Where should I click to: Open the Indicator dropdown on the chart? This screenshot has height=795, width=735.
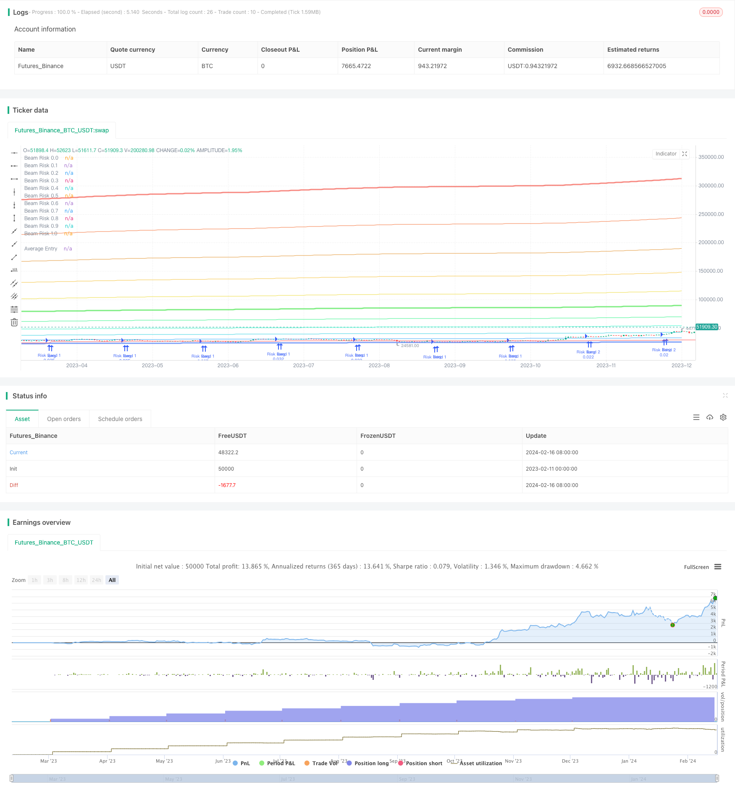[x=666, y=154]
